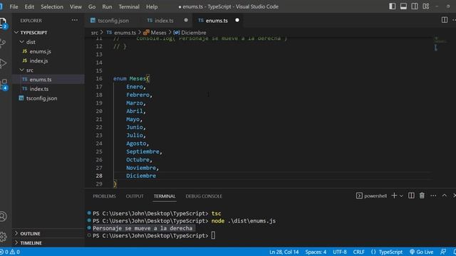Open the Accounts icon in activity bar
Viewport: 456px width, 256px height.
point(3,216)
